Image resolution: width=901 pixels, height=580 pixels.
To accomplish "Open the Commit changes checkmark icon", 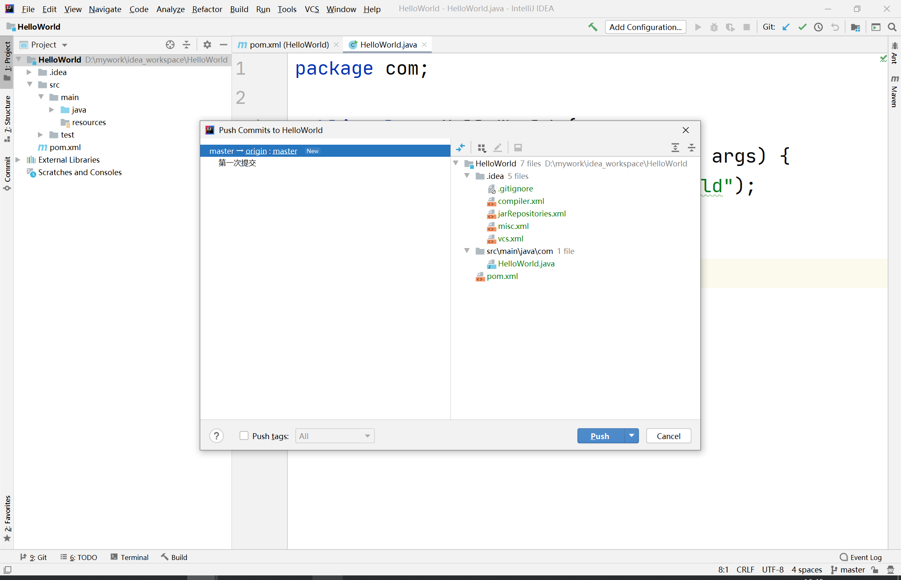I will click(x=802, y=27).
